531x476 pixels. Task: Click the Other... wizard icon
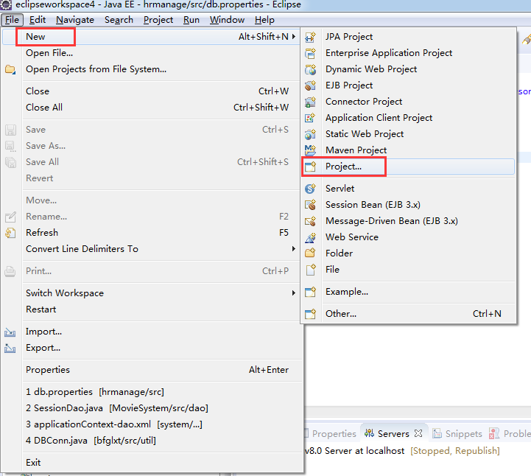pyautogui.click(x=310, y=314)
